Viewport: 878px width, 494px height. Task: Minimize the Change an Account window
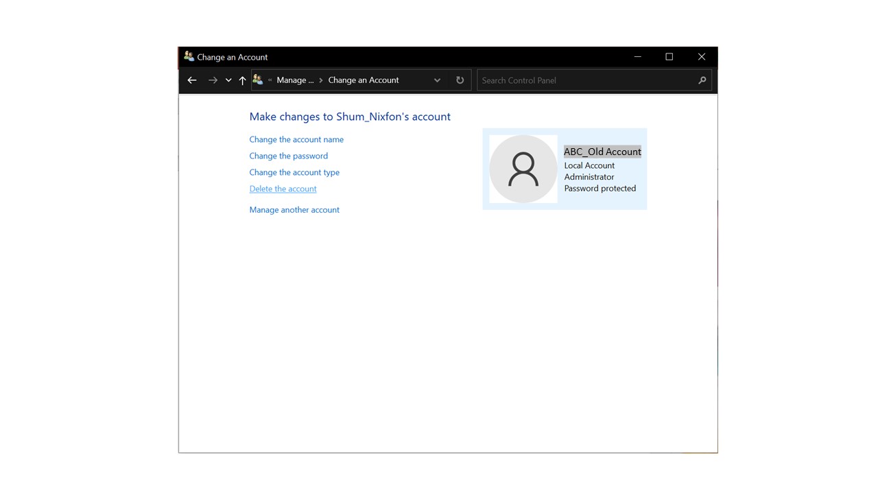637,57
